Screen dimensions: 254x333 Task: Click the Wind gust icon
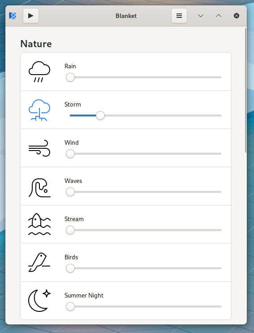(39, 148)
